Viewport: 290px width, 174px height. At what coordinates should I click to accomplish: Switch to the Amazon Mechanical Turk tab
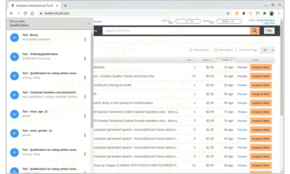35,6
